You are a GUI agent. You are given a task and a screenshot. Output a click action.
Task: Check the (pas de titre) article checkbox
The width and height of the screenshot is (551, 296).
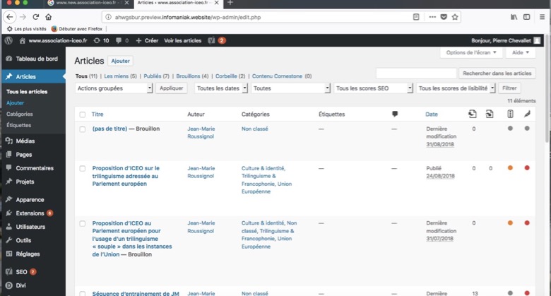point(82,129)
